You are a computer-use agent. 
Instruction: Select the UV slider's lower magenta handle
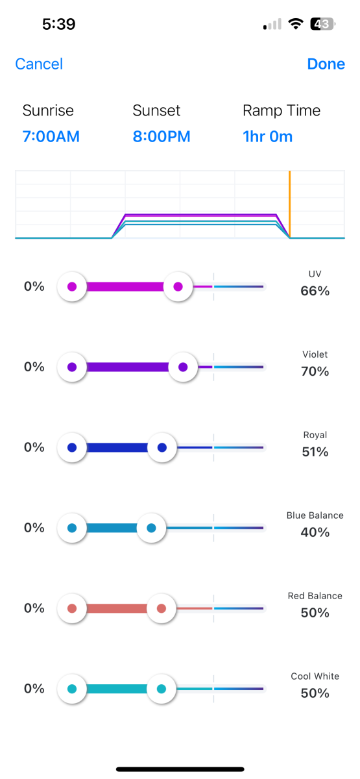click(x=72, y=286)
